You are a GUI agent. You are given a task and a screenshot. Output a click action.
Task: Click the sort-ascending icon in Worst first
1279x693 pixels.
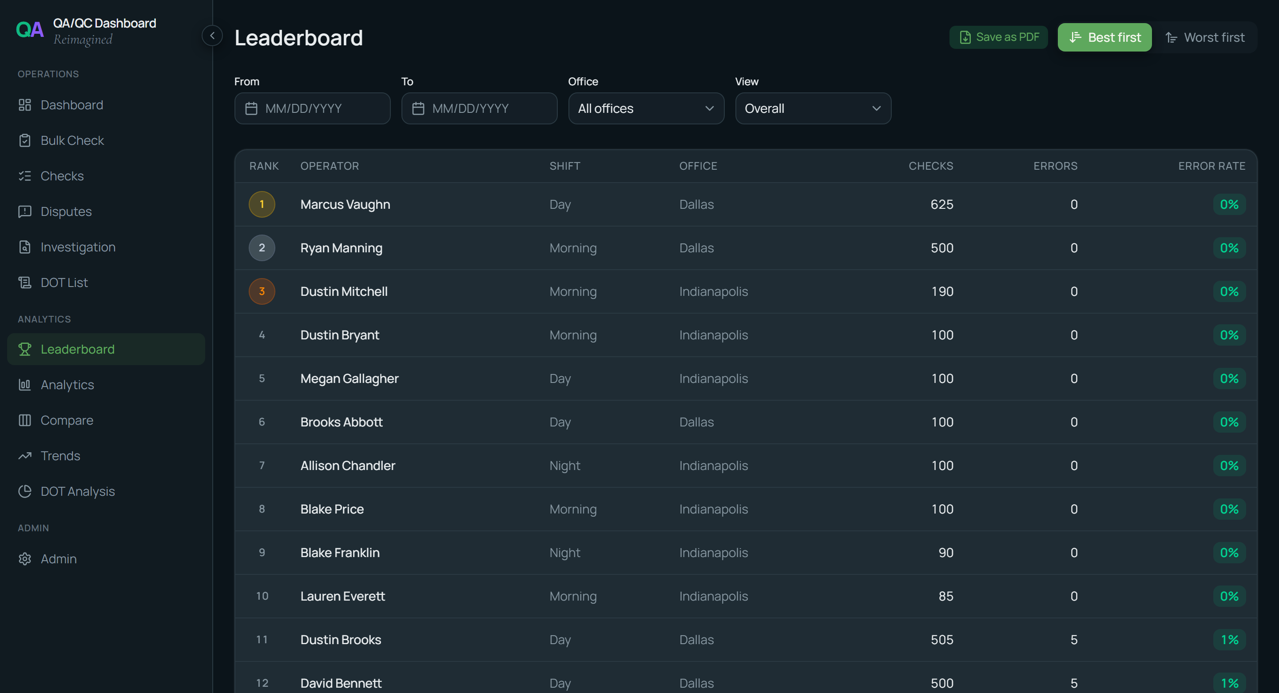coord(1171,37)
